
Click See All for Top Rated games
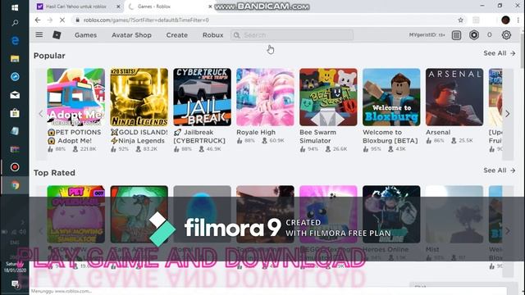point(500,170)
